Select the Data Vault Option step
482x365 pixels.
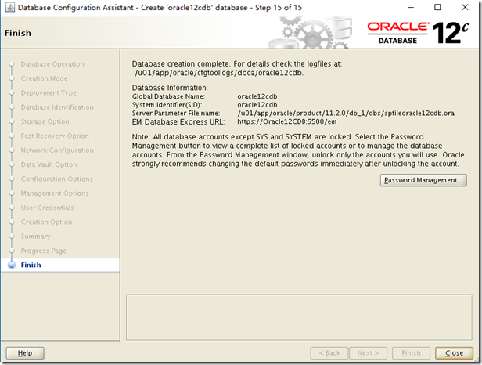(x=49, y=164)
